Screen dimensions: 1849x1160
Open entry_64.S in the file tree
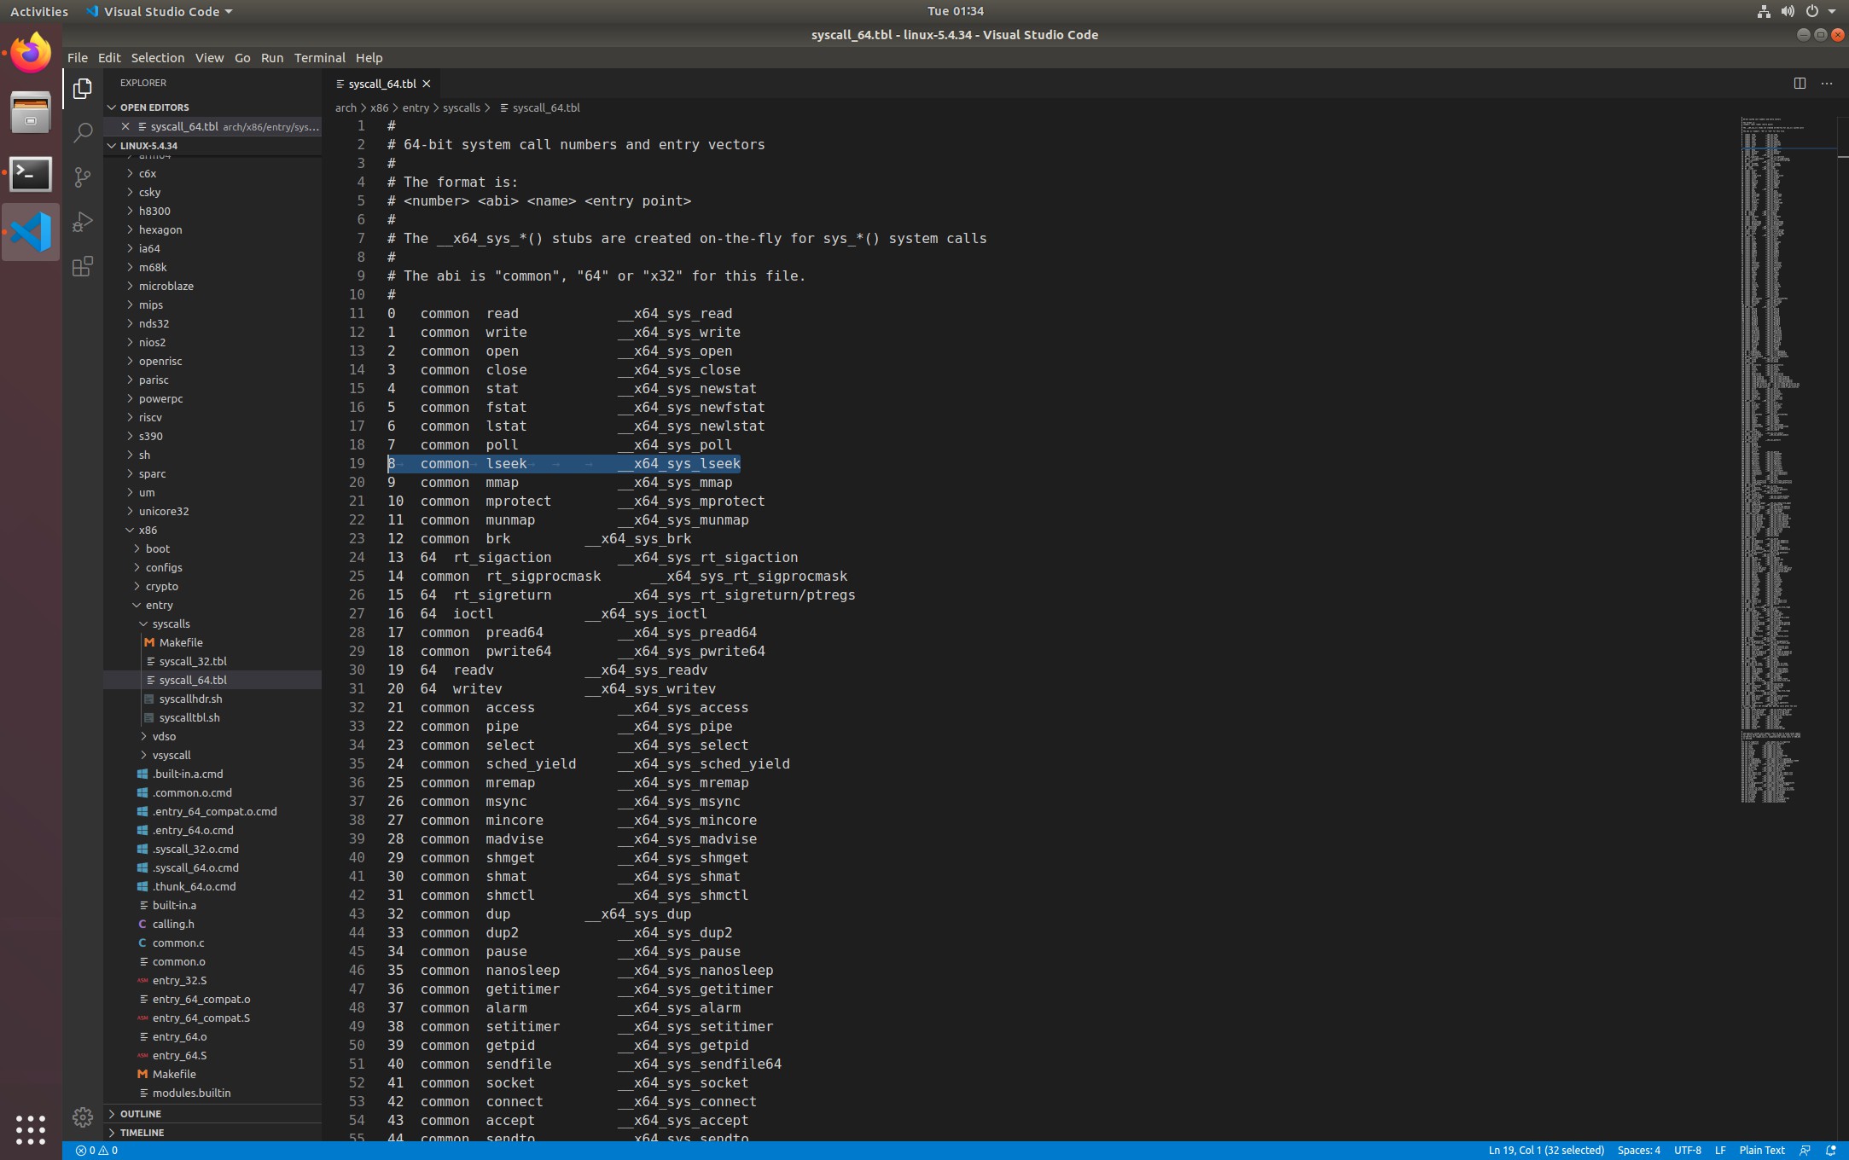(x=212, y=1055)
